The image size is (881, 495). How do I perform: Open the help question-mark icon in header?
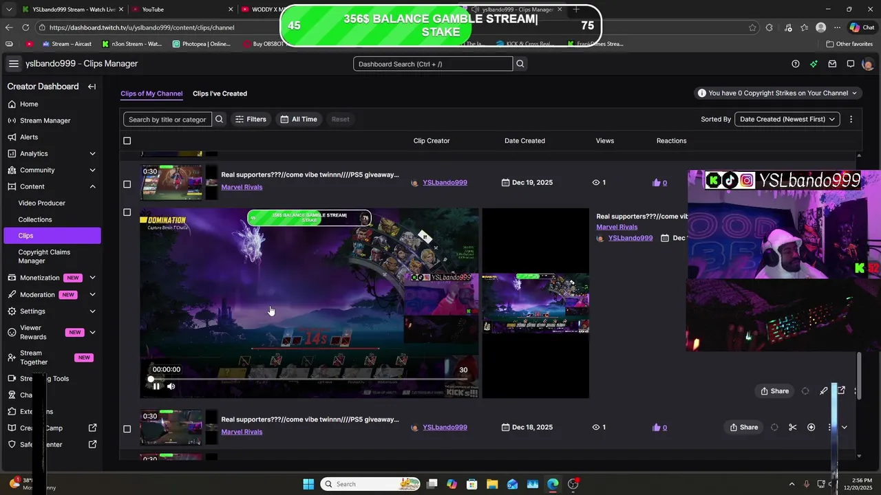pos(796,64)
